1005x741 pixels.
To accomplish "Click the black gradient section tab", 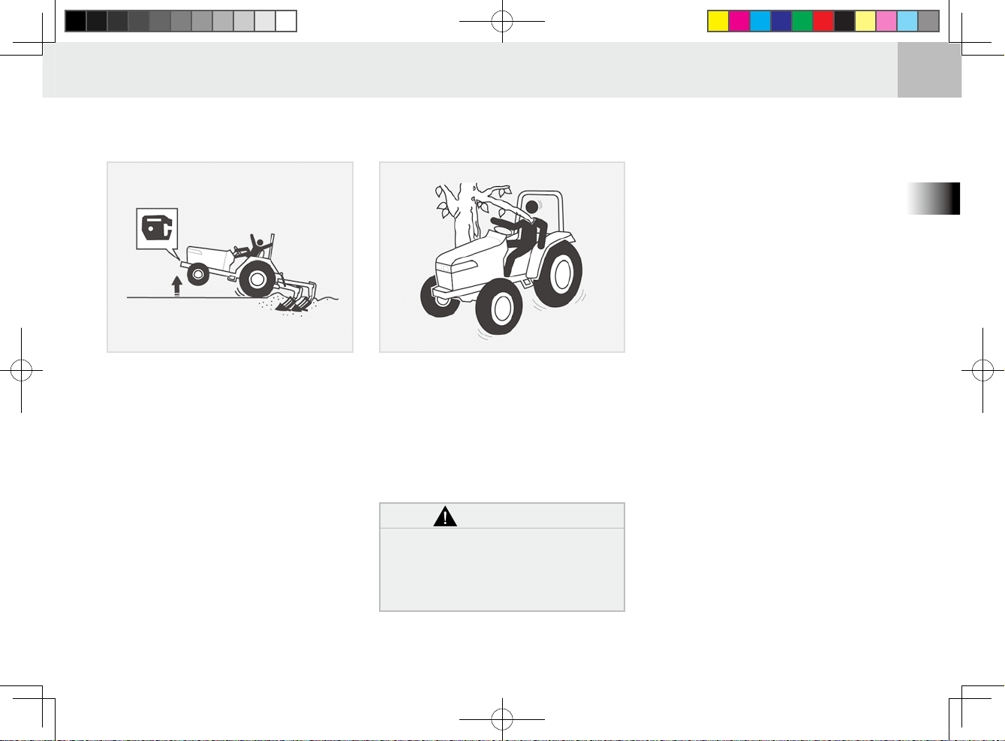I will [933, 199].
